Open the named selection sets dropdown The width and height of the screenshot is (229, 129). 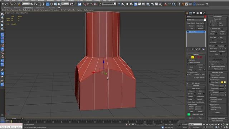coord(109,4)
